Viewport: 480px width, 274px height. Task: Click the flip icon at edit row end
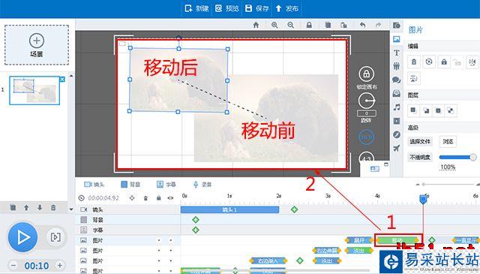[473, 62]
